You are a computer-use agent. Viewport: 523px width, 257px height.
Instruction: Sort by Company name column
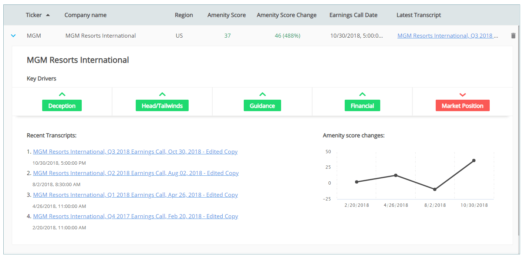(x=85, y=15)
